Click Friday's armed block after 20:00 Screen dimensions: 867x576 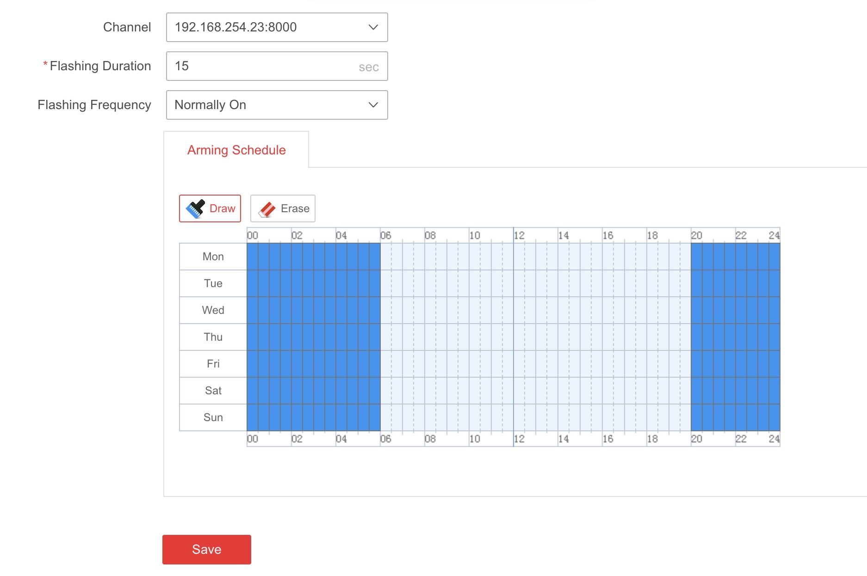point(735,364)
